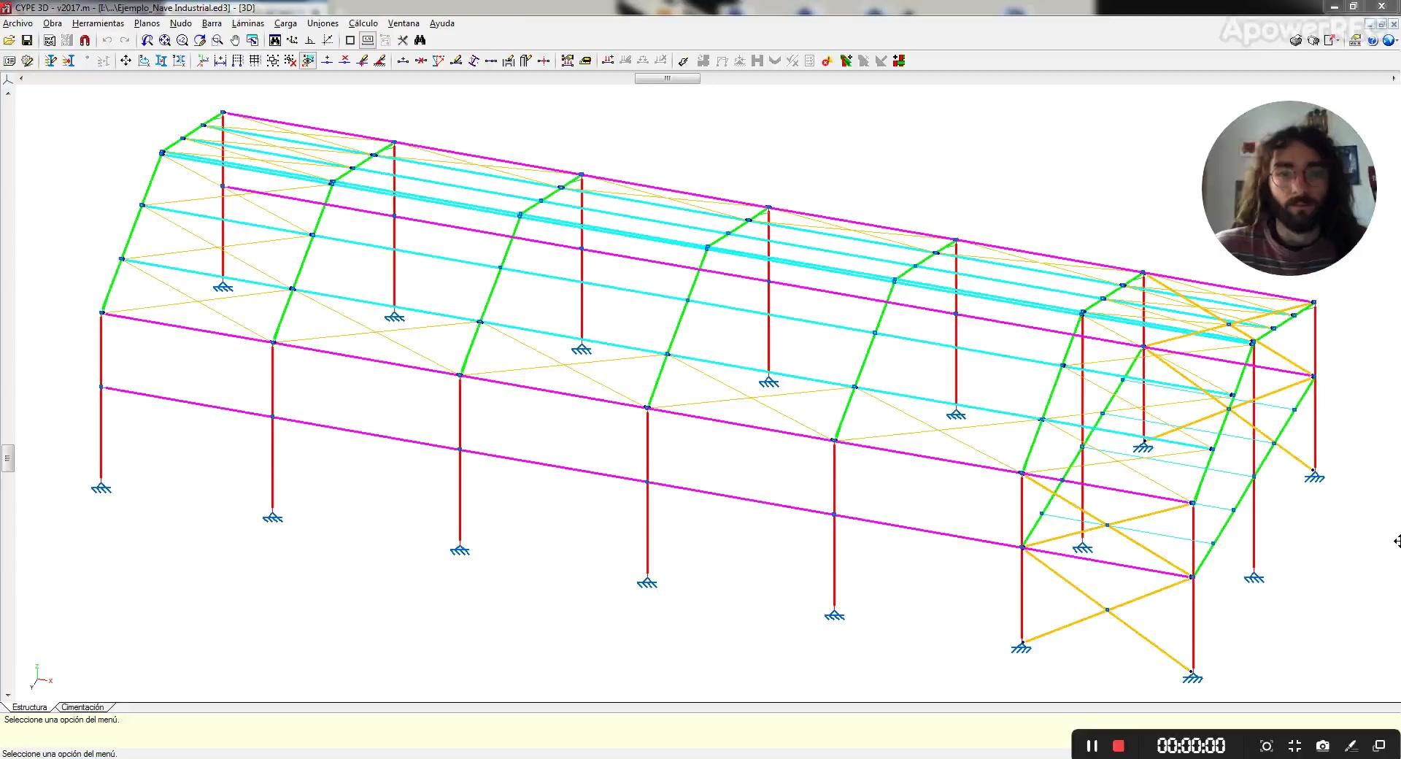Screen dimensions: 1401x759
Task: Select the four-arrow move tool
Action: [x=126, y=61]
